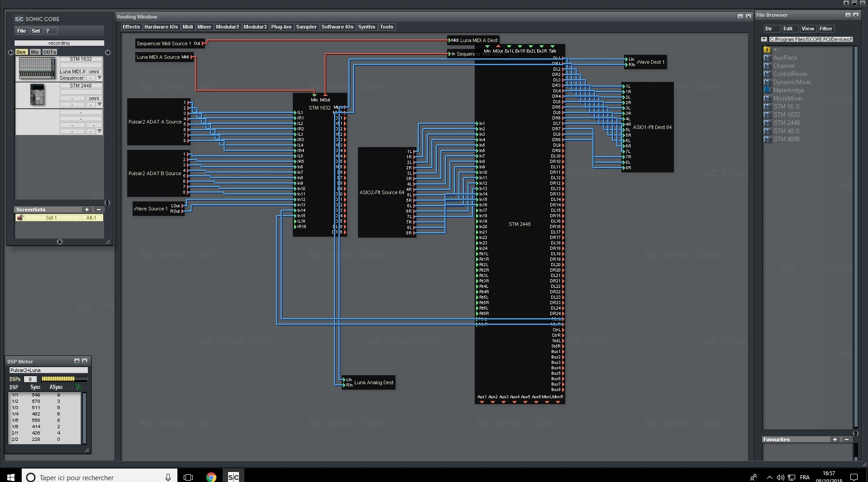Expand the File Browser path dropdown
This screenshot has width=868, height=482.
coord(764,39)
